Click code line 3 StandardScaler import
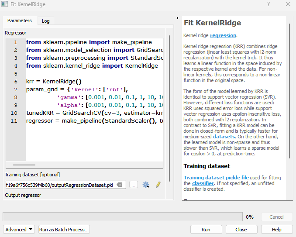This screenshot has width=296, height=237. (x=94, y=58)
